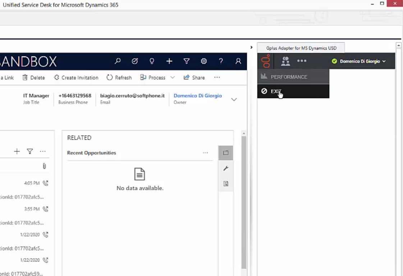Image resolution: width=403 pixels, height=276 pixels.
Task: Select the bottom document icon in Related pane
Action: click(x=226, y=184)
